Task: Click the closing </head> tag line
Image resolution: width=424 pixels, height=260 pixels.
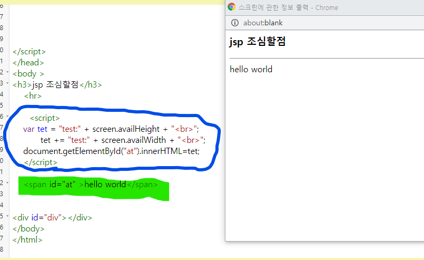Action: 28,63
